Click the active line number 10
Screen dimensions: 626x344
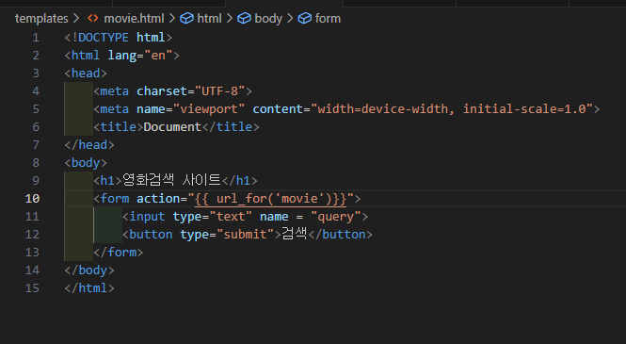click(x=32, y=199)
